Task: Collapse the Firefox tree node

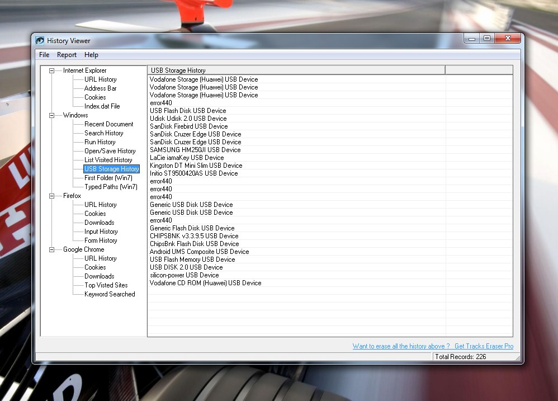Action: click(x=51, y=196)
